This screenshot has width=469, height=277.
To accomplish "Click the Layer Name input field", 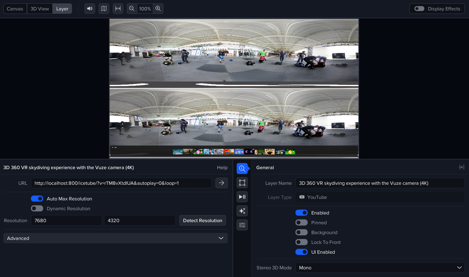I will click(x=380, y=183).
